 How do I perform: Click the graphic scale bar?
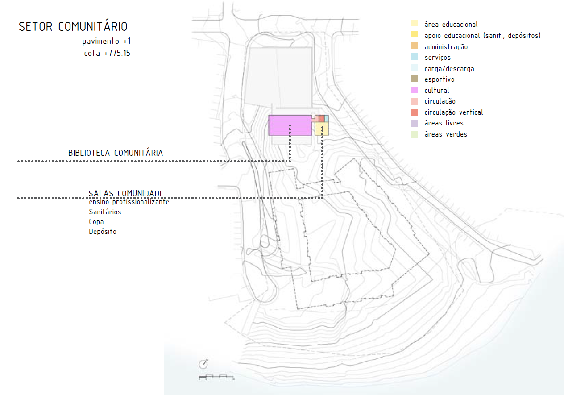tap(216, 378)
